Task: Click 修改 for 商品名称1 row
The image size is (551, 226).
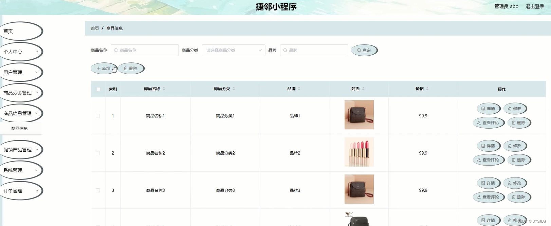Action: pyautogui.click(x=515, y=109)
